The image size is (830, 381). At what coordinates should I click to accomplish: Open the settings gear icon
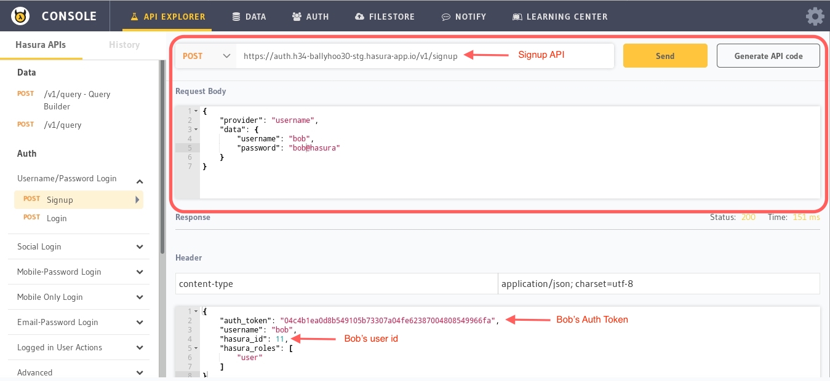815,17
